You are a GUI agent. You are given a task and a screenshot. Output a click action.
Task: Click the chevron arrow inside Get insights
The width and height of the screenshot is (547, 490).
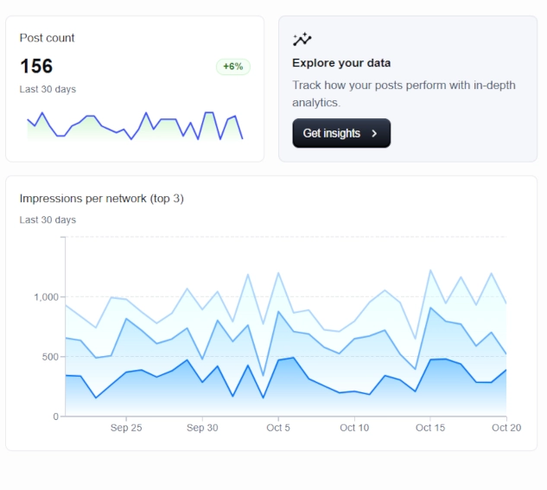pos(374,134)
